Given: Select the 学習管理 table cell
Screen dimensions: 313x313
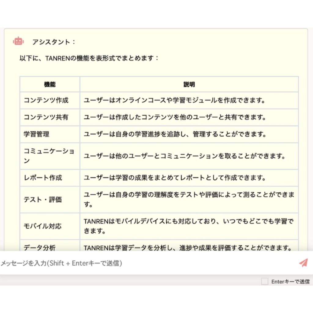Looking at the screenshot, I should (x=36, y=134).
